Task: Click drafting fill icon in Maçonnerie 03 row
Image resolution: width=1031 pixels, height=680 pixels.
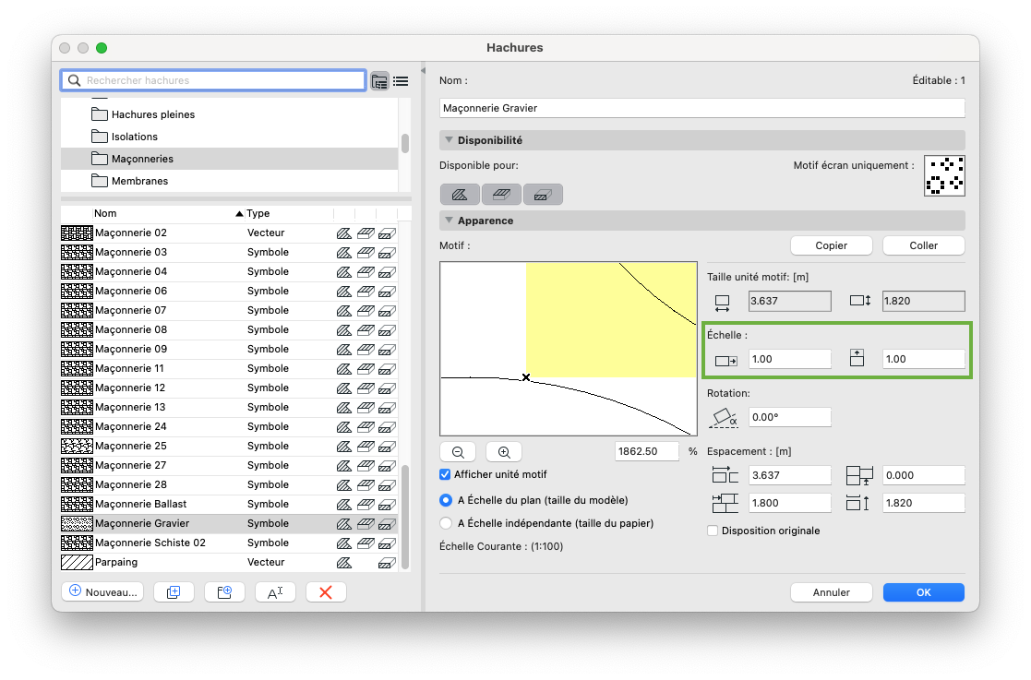Action: pos(344,252)
